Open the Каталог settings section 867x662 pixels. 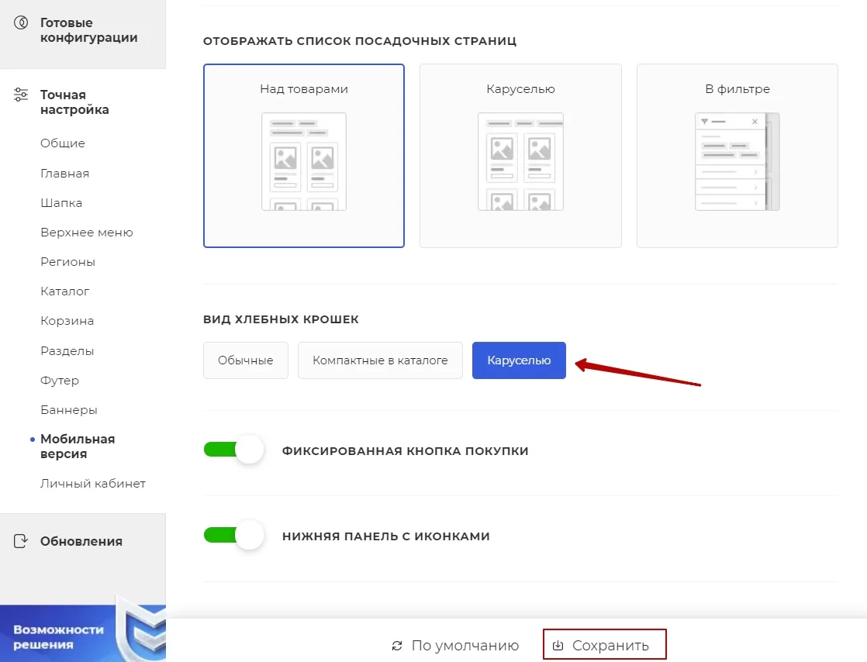[x=64, y=291]
